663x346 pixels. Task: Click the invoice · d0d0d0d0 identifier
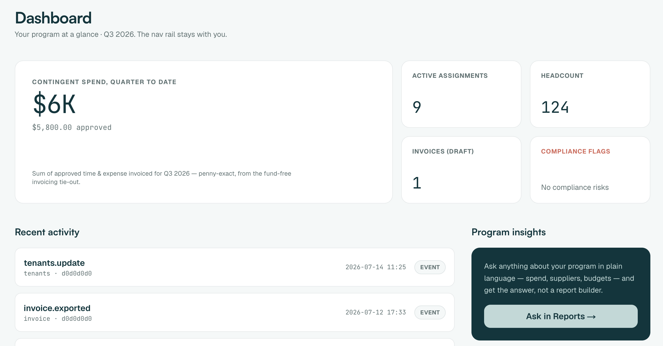click(x=58, y=319)
